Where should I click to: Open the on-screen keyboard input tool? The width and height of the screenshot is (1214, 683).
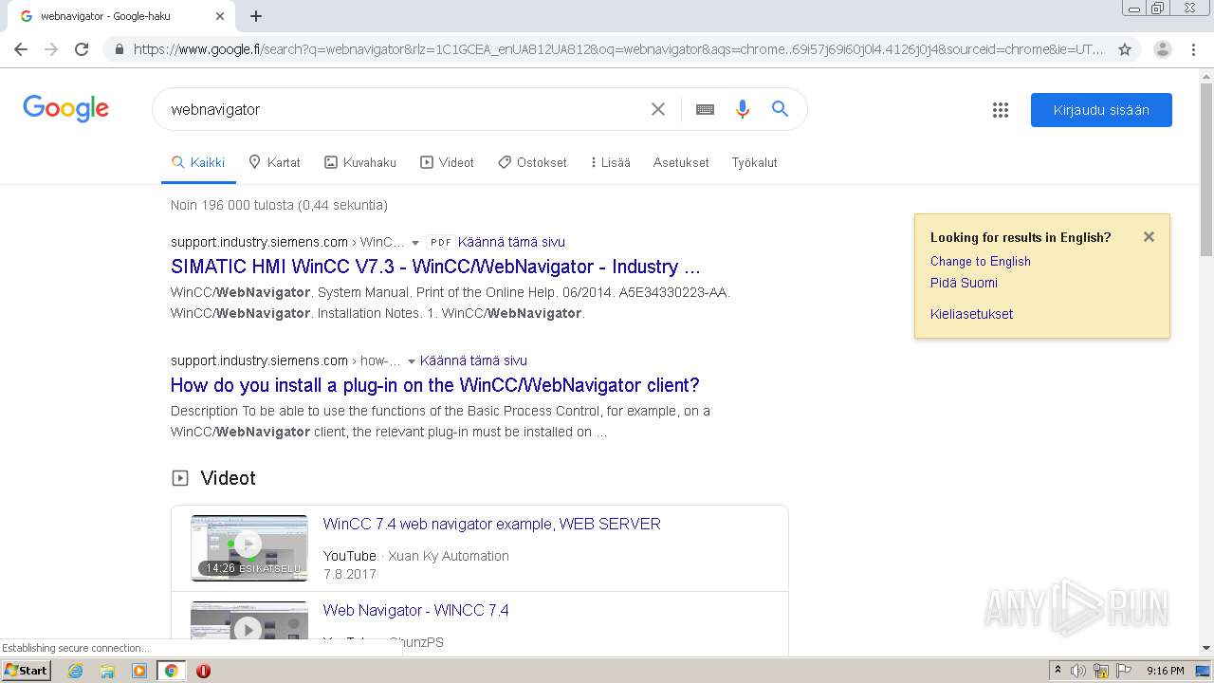click(x=705, y=109)
